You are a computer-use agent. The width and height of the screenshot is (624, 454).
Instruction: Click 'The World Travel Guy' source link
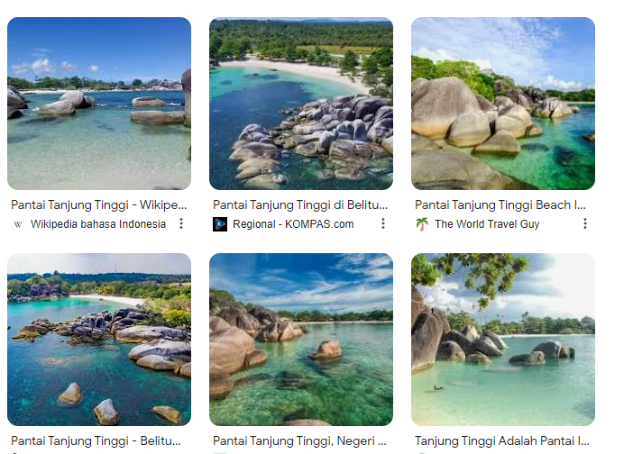[x=487, y=224]
